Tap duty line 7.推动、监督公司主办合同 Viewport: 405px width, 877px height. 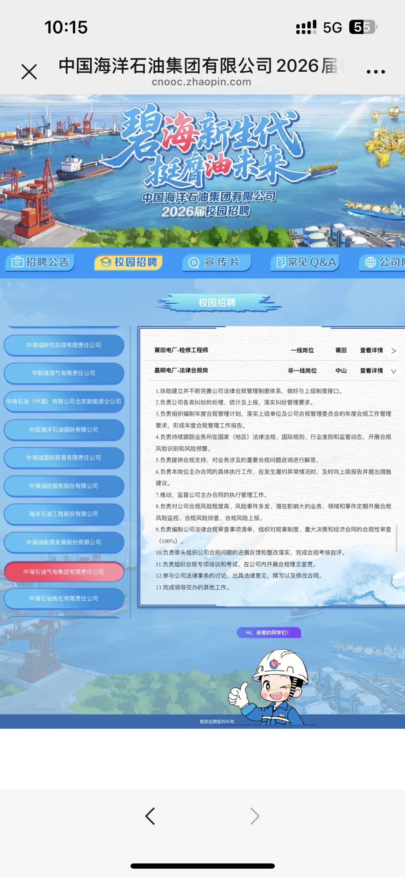click(x=211, y=495)
